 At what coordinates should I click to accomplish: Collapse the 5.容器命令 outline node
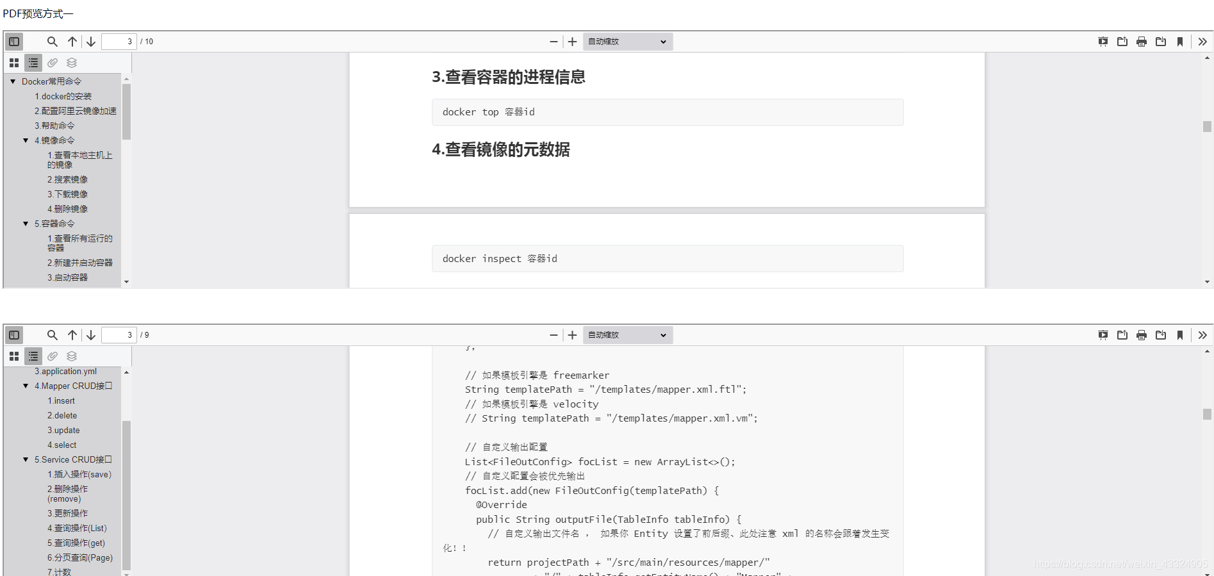click(x=26, y=224)
